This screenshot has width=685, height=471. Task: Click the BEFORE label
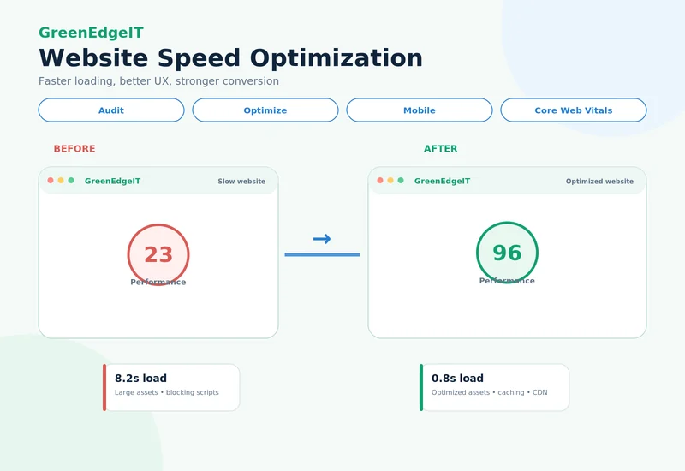(x=74, y=148)
